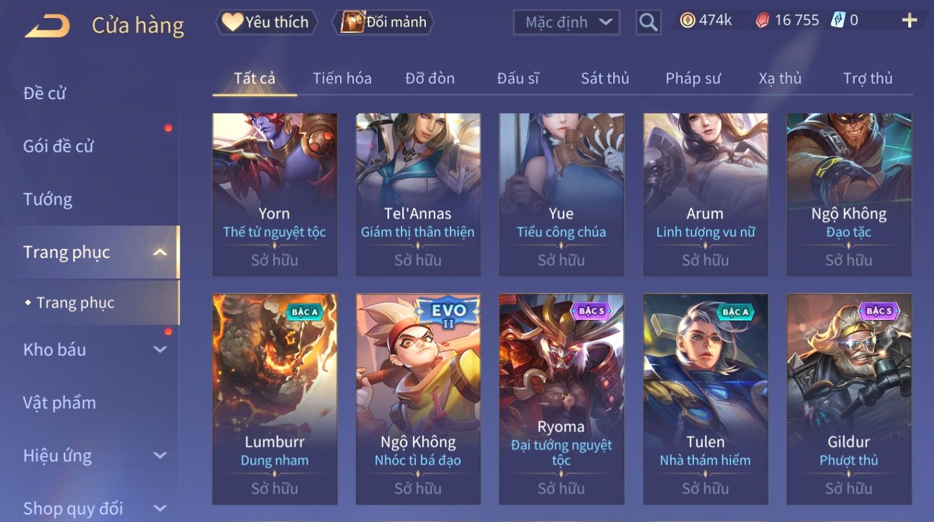The width and height of the screenshot is (934, 522).
Task: Switch to the Tiến hóa tab
Action: coord(342,79)
